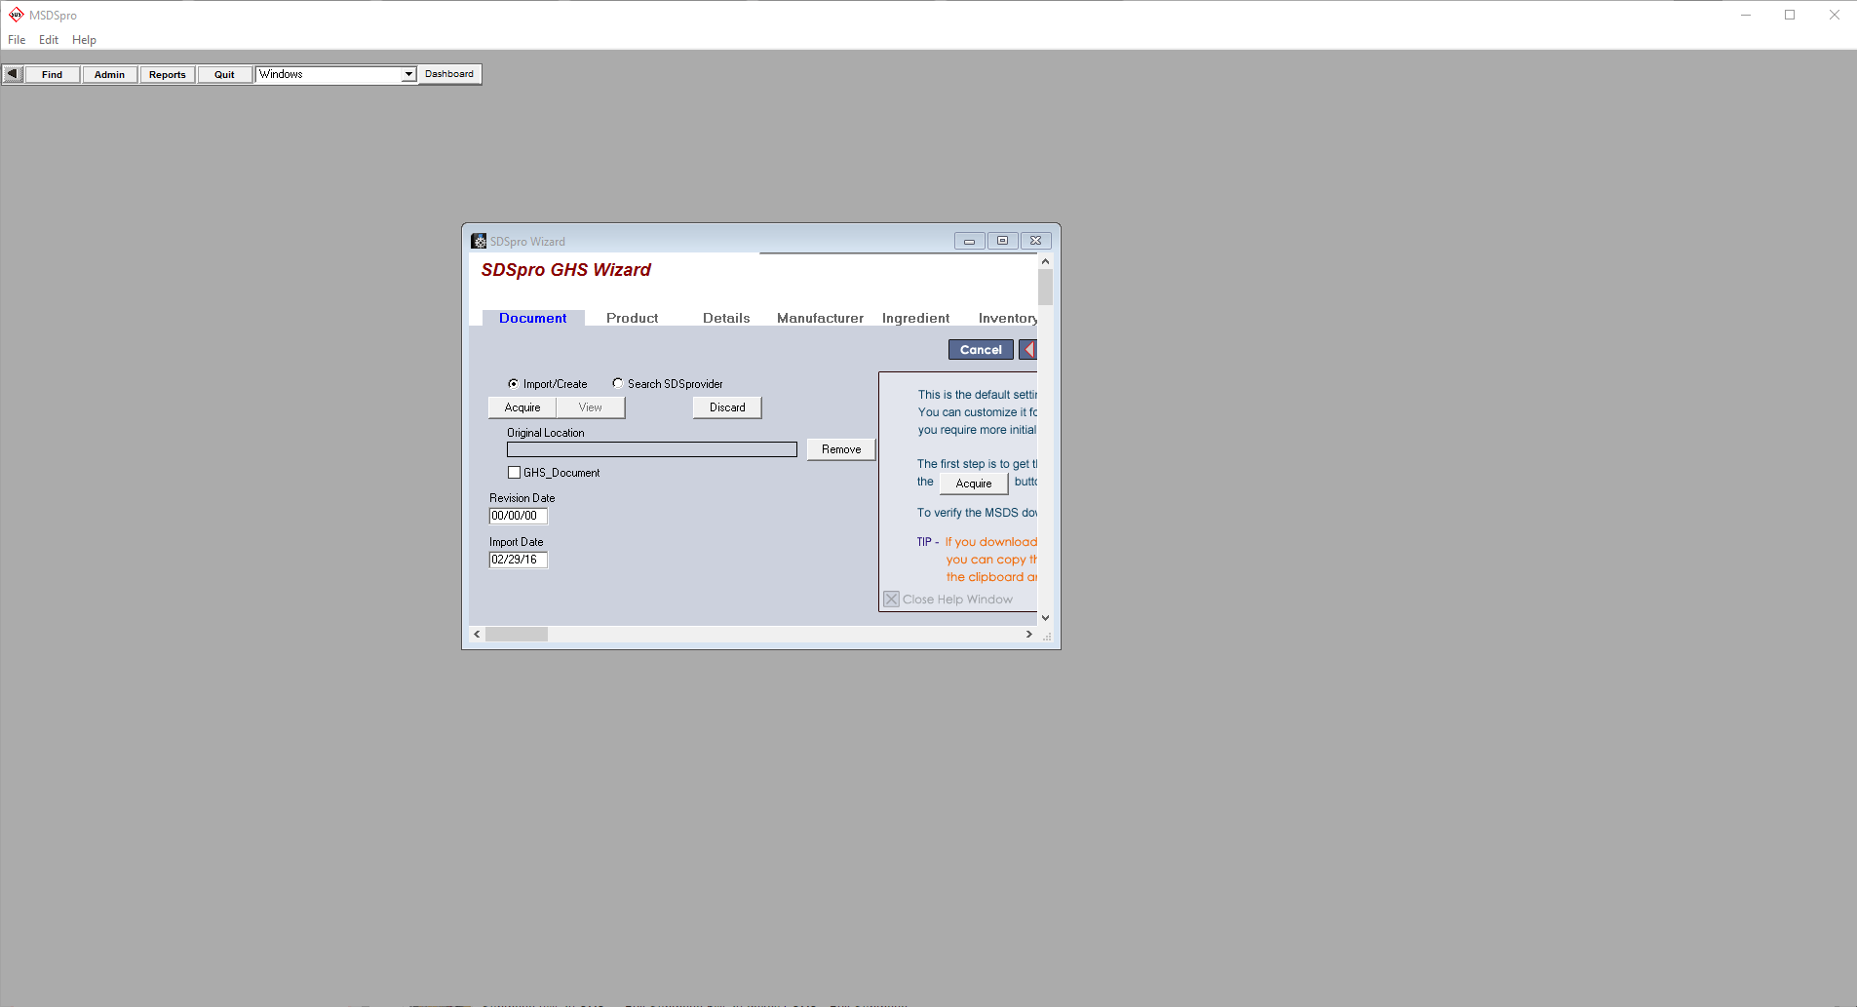
Task: Select the Import/Create radio option
Action: (x=514, y=384)
